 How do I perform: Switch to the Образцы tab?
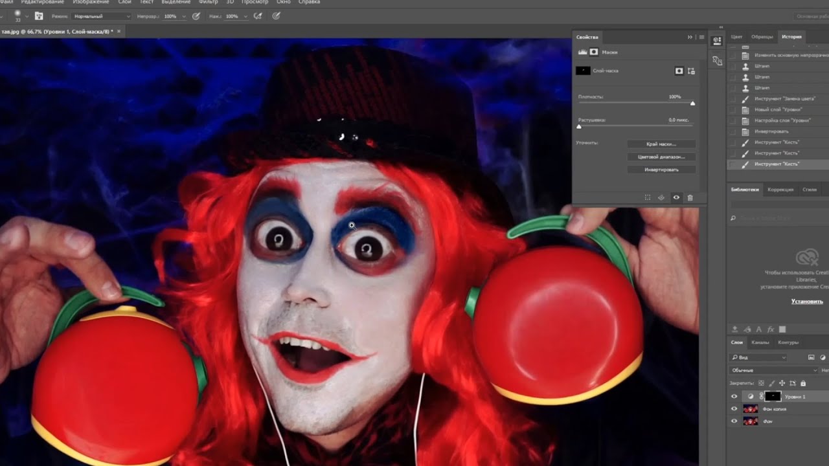[763, 37]
